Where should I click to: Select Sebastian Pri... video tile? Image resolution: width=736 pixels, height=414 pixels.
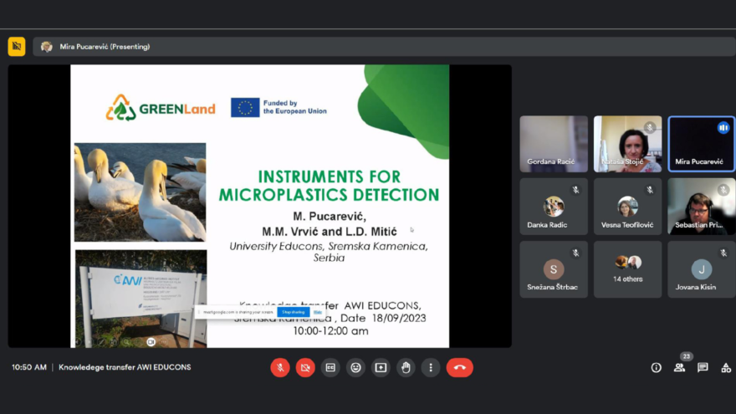tap(701, 206)
